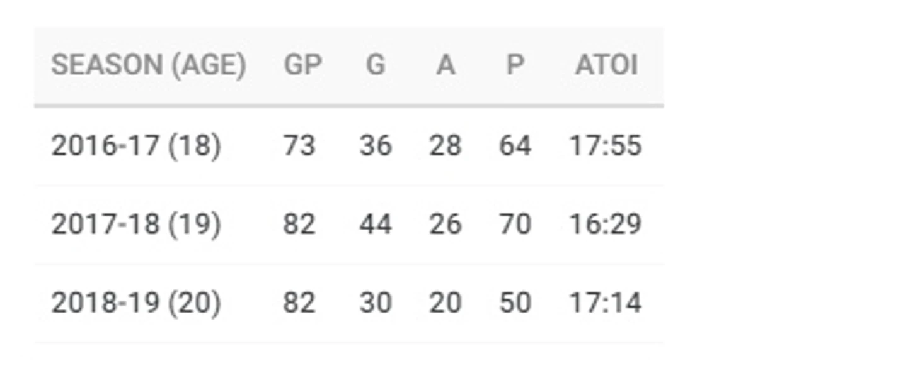Click the A column header
This screenshot has width=920, height=373.
(x=446, y=65)
